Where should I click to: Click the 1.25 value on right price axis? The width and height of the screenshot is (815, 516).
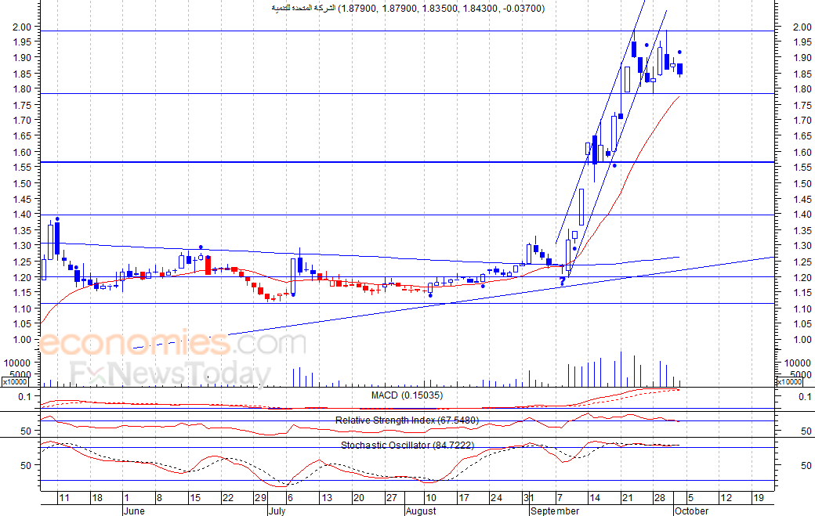coord(802,262)
